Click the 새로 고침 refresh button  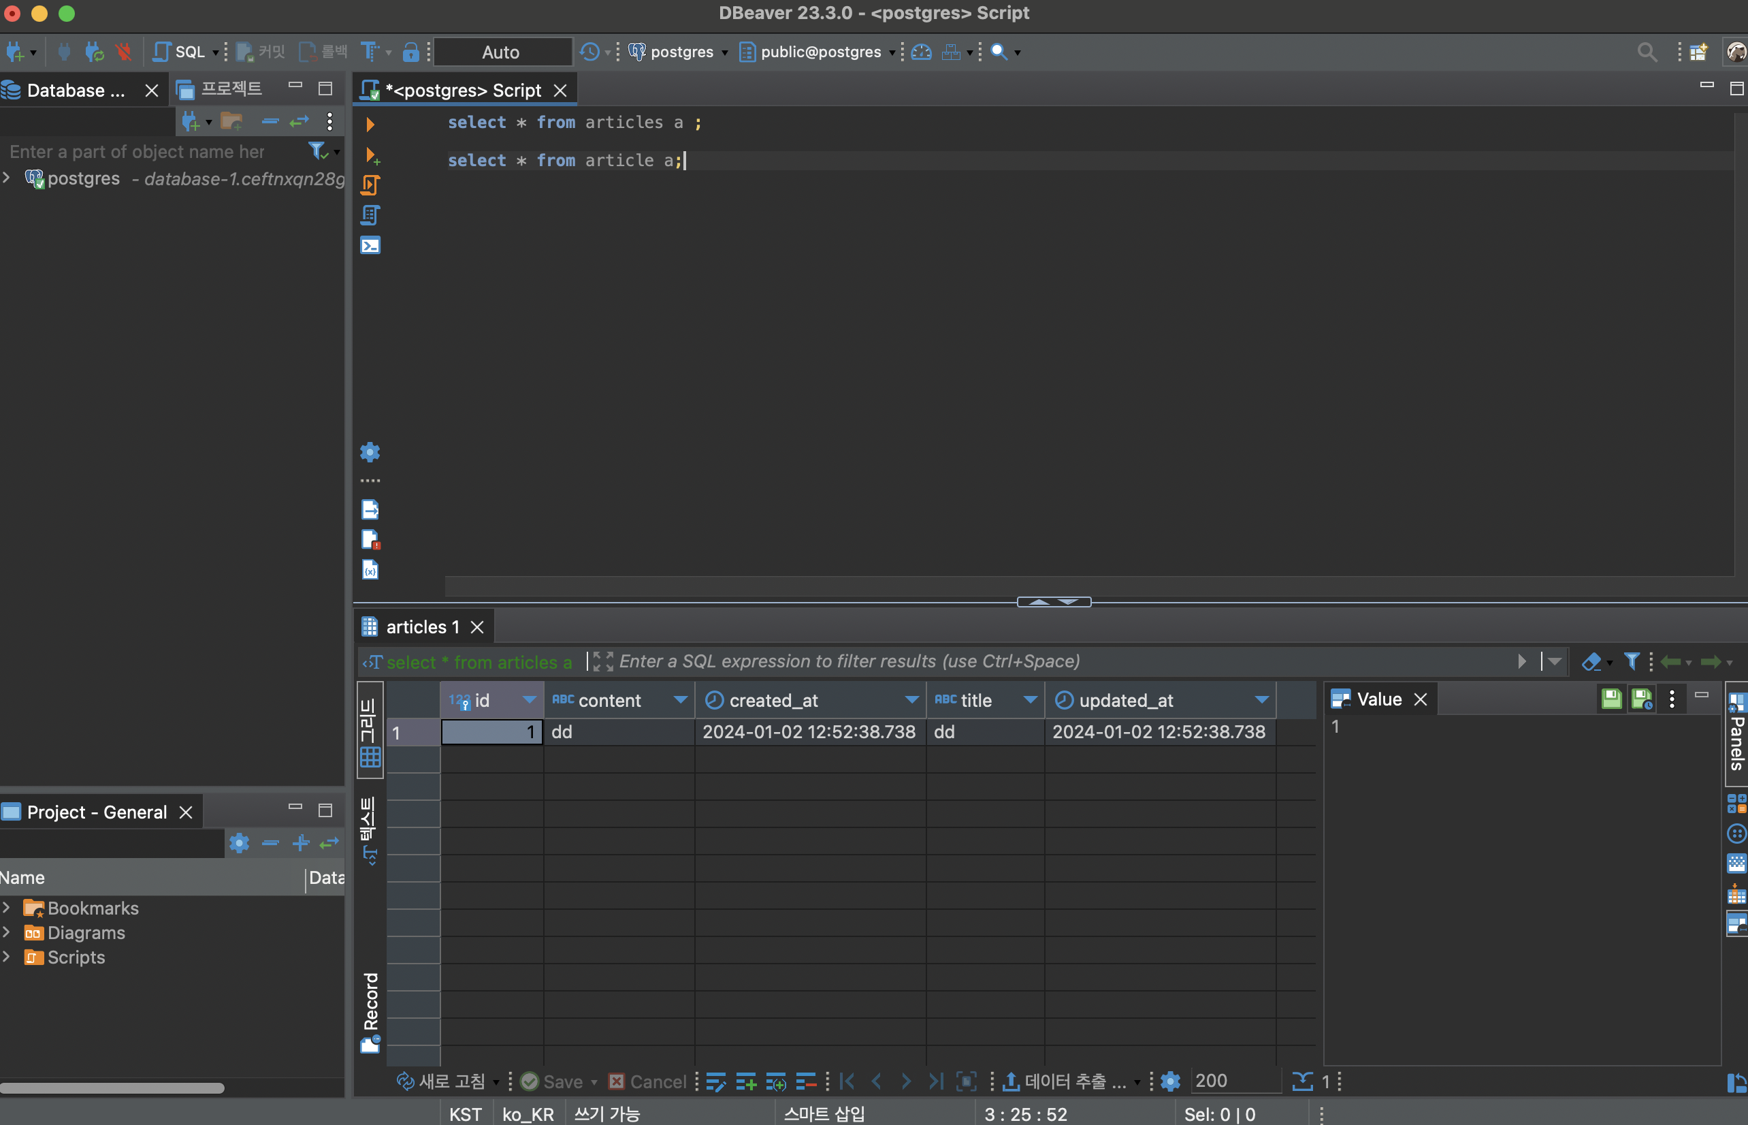coord(441,1081)
